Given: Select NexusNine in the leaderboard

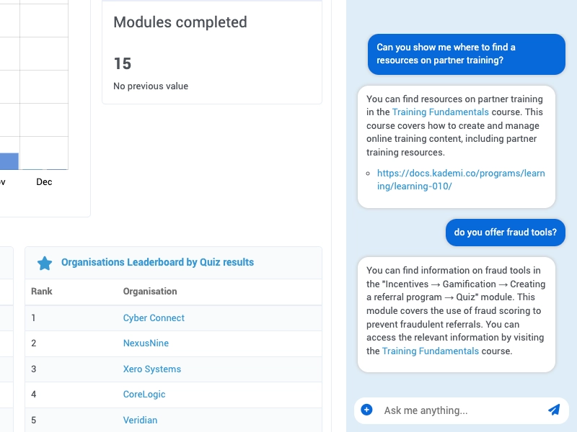Looking at the screenshot, I should 146,343.
